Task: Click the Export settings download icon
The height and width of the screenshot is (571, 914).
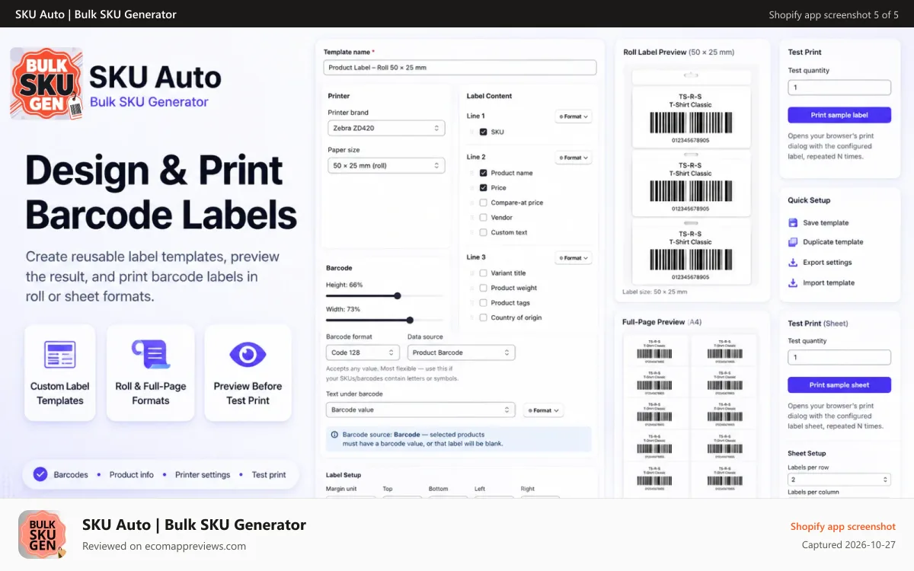Action: [x=792, y=263]
